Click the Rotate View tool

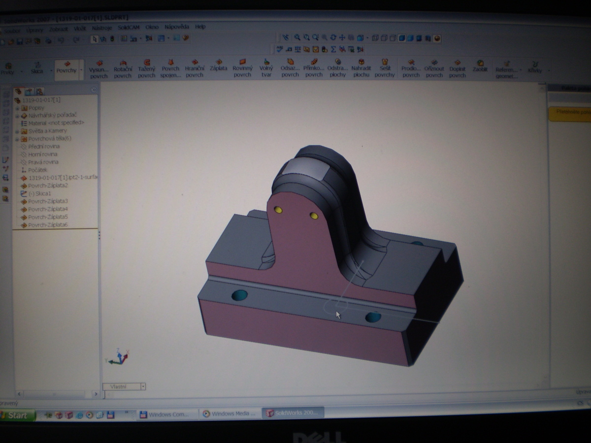pos(333,37)
